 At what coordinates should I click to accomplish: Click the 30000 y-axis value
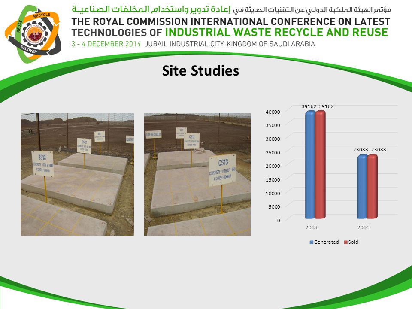(273, 139)
